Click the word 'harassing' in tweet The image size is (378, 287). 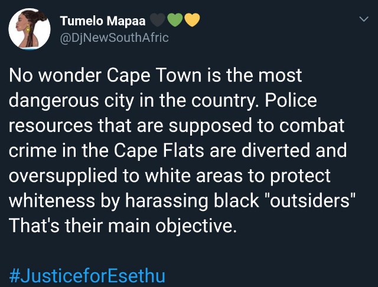click(x=167, y=202)
